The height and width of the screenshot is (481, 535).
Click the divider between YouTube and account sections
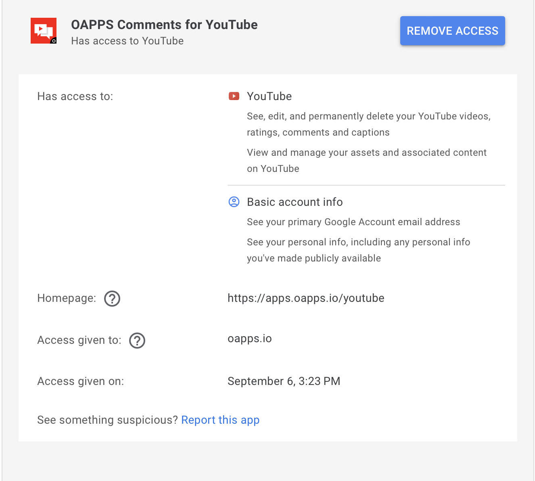coord(366,185)
